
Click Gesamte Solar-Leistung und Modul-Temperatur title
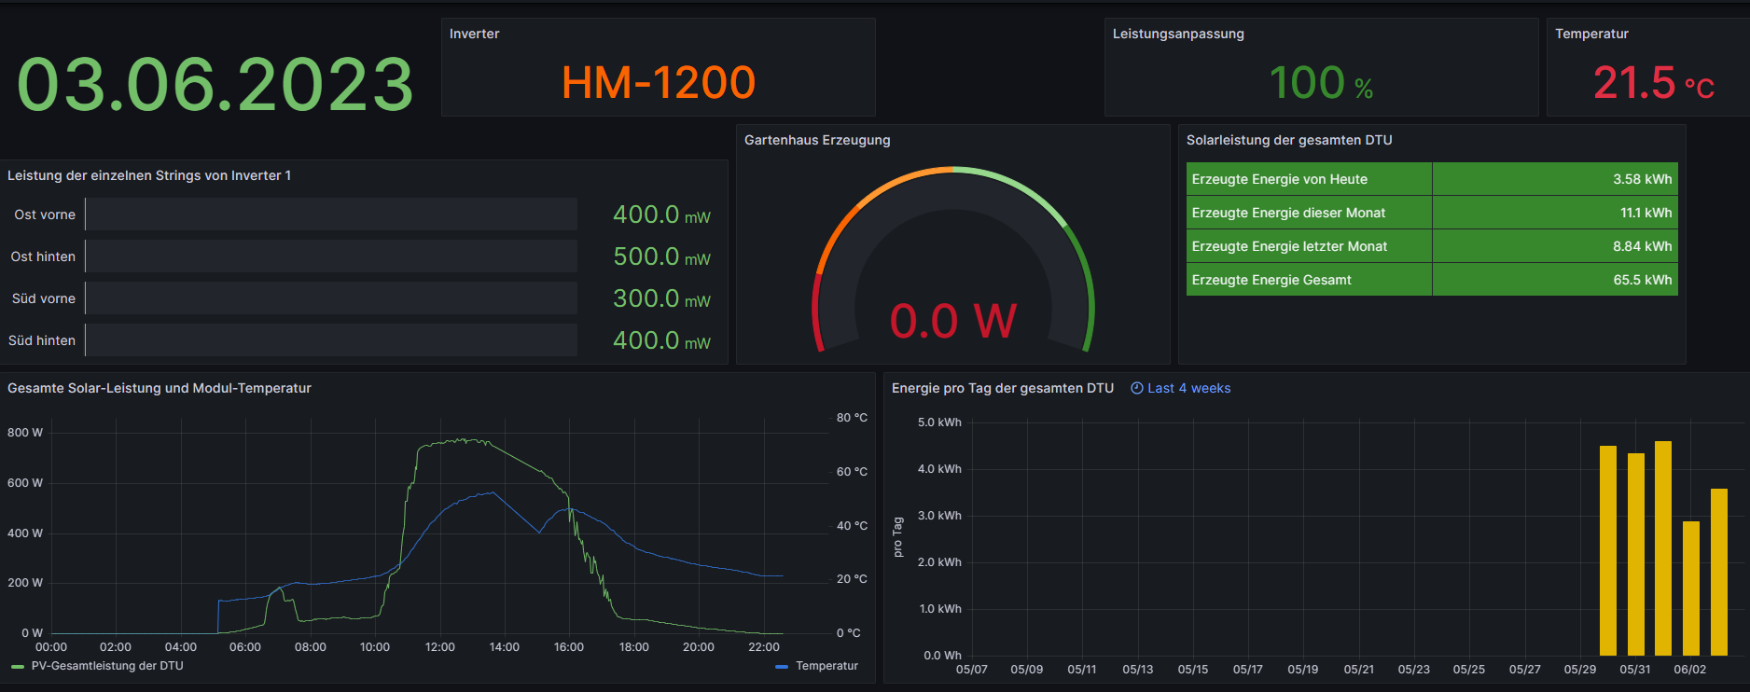(160, 388)
